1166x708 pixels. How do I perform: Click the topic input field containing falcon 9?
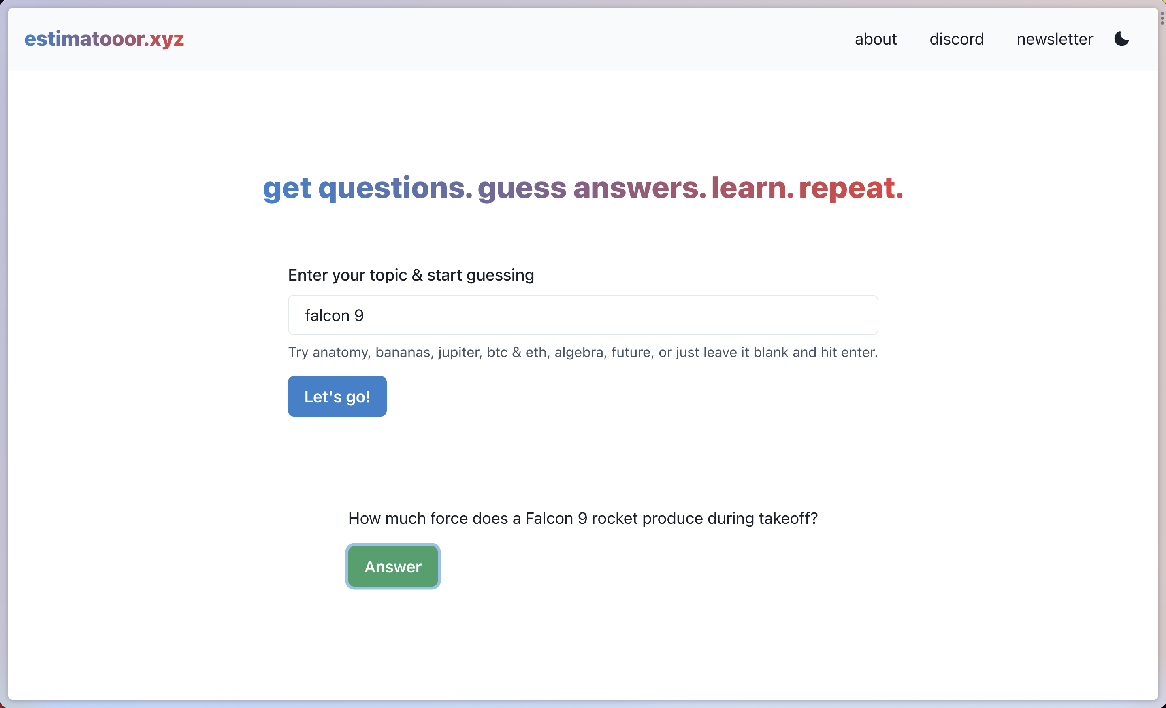point(583,315)
